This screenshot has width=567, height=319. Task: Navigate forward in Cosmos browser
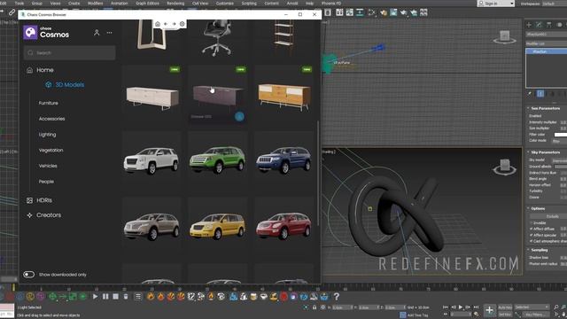click(x=174, y=24)
